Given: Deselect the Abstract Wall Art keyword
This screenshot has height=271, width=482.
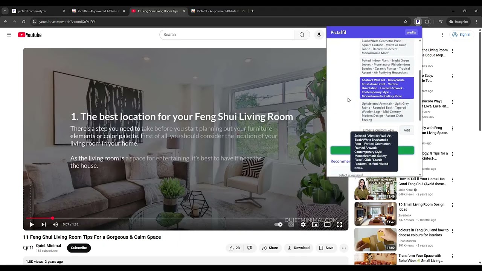Looking at the screenshot, I should [x=387, y=88].
